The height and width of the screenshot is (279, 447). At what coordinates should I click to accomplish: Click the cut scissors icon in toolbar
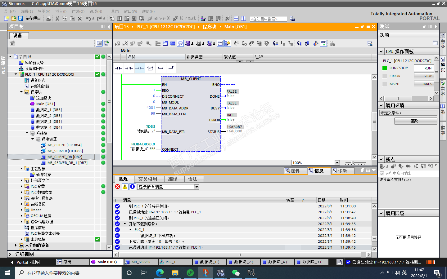point(57,19)
